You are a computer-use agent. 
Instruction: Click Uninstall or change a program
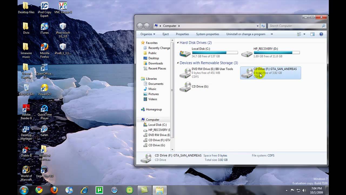pos(246,34)
